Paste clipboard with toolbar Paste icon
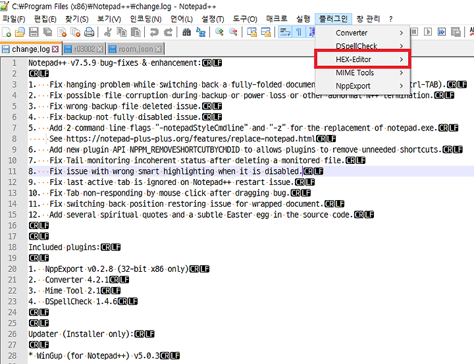The height and width of the screenshot is (364, 474). click(136, 32)
